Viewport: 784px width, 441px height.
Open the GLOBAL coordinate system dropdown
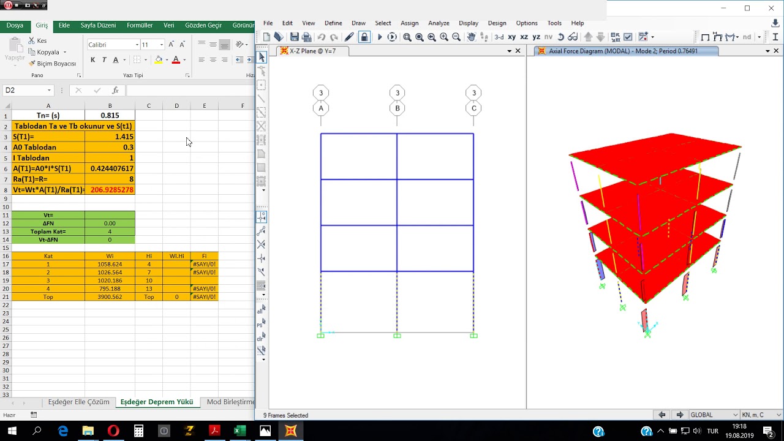tap(714, 415)
